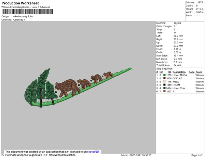
Task: Click the St. stitch count column header
Action: 169,72
